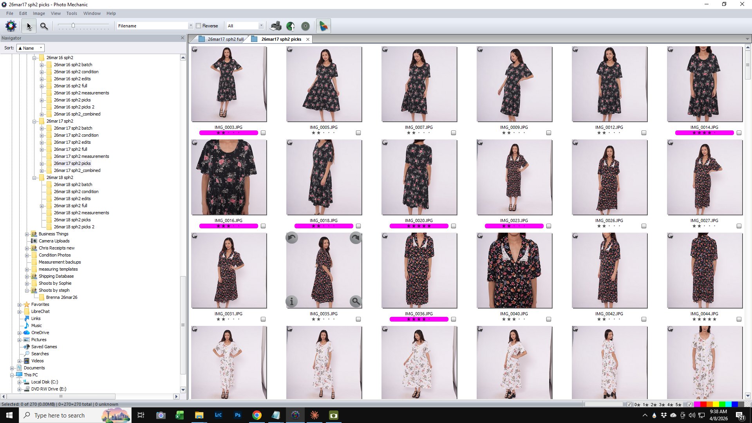Click rotate left on IMG_0035 thumbnail
The height and width of the screenshot is (423, 752).
[292, 238]
